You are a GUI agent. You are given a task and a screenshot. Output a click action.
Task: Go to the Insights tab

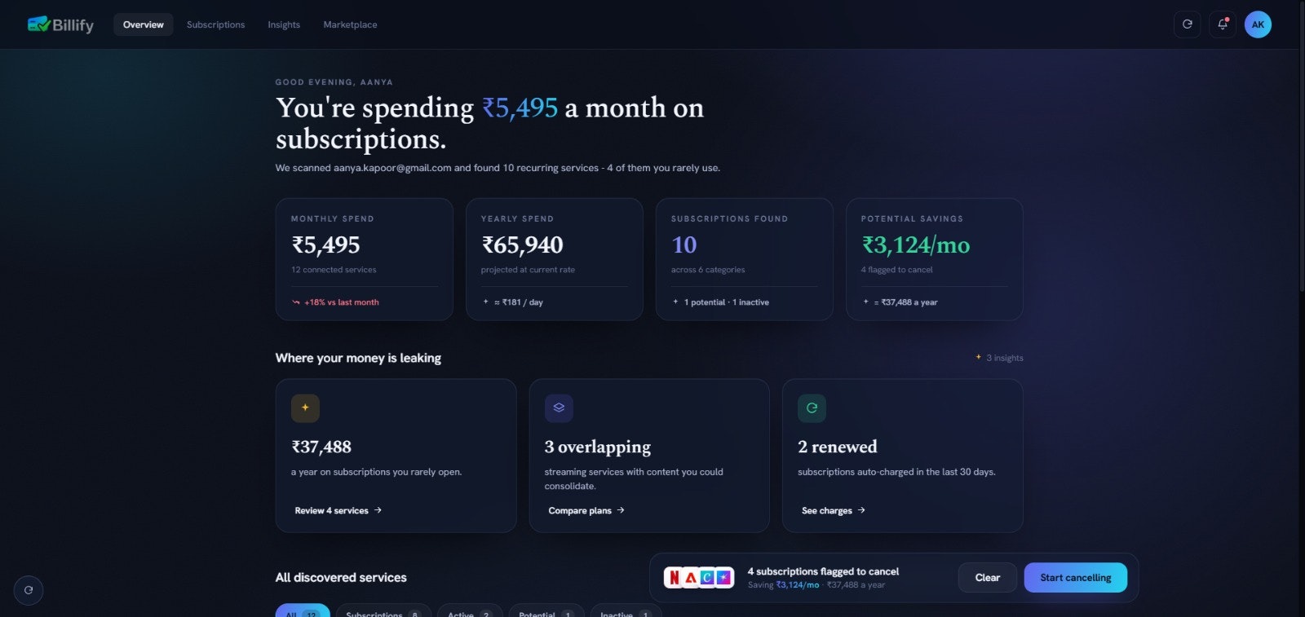pyautogui.click(x=284, y=24)
